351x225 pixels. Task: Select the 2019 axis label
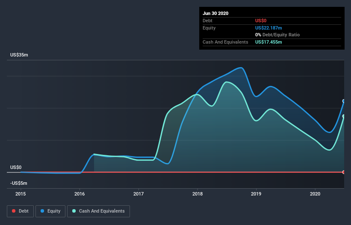pos(256,194)
